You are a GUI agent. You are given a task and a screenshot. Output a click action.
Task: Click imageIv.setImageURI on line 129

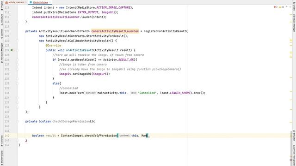click(75, 74)
